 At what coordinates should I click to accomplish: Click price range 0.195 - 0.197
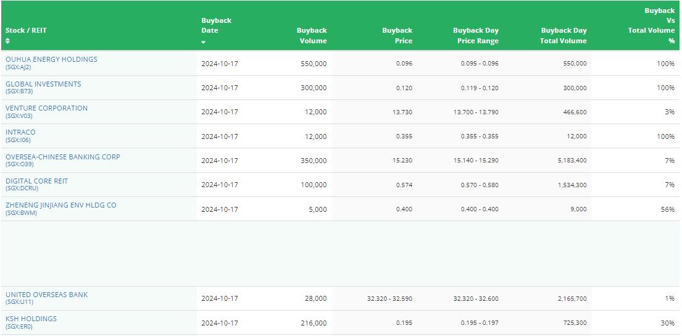click(x=480, y=323)
